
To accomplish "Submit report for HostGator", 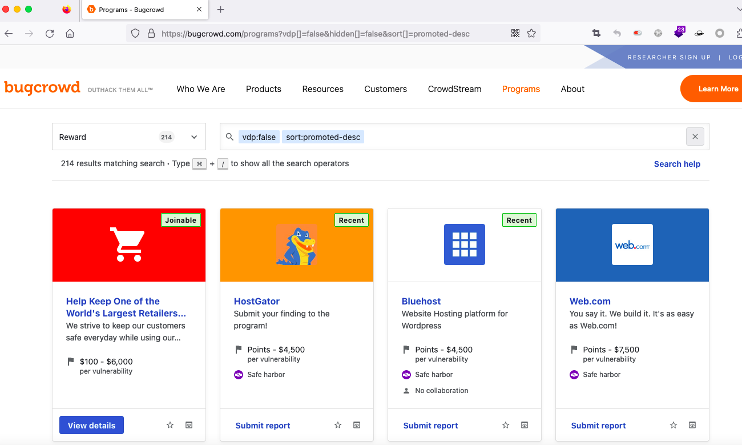I will (x=263, y=426).
